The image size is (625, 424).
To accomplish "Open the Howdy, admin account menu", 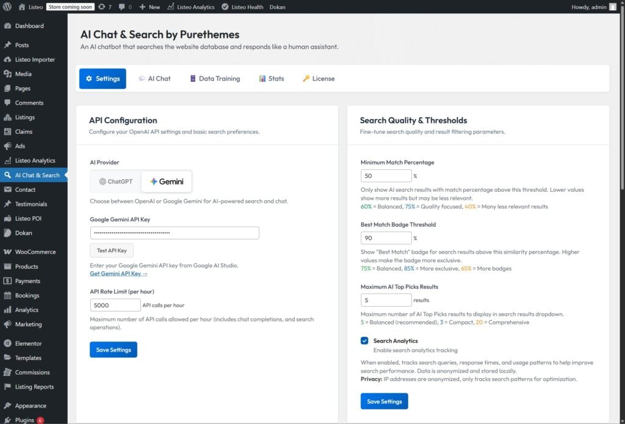I will click(593, 7).
